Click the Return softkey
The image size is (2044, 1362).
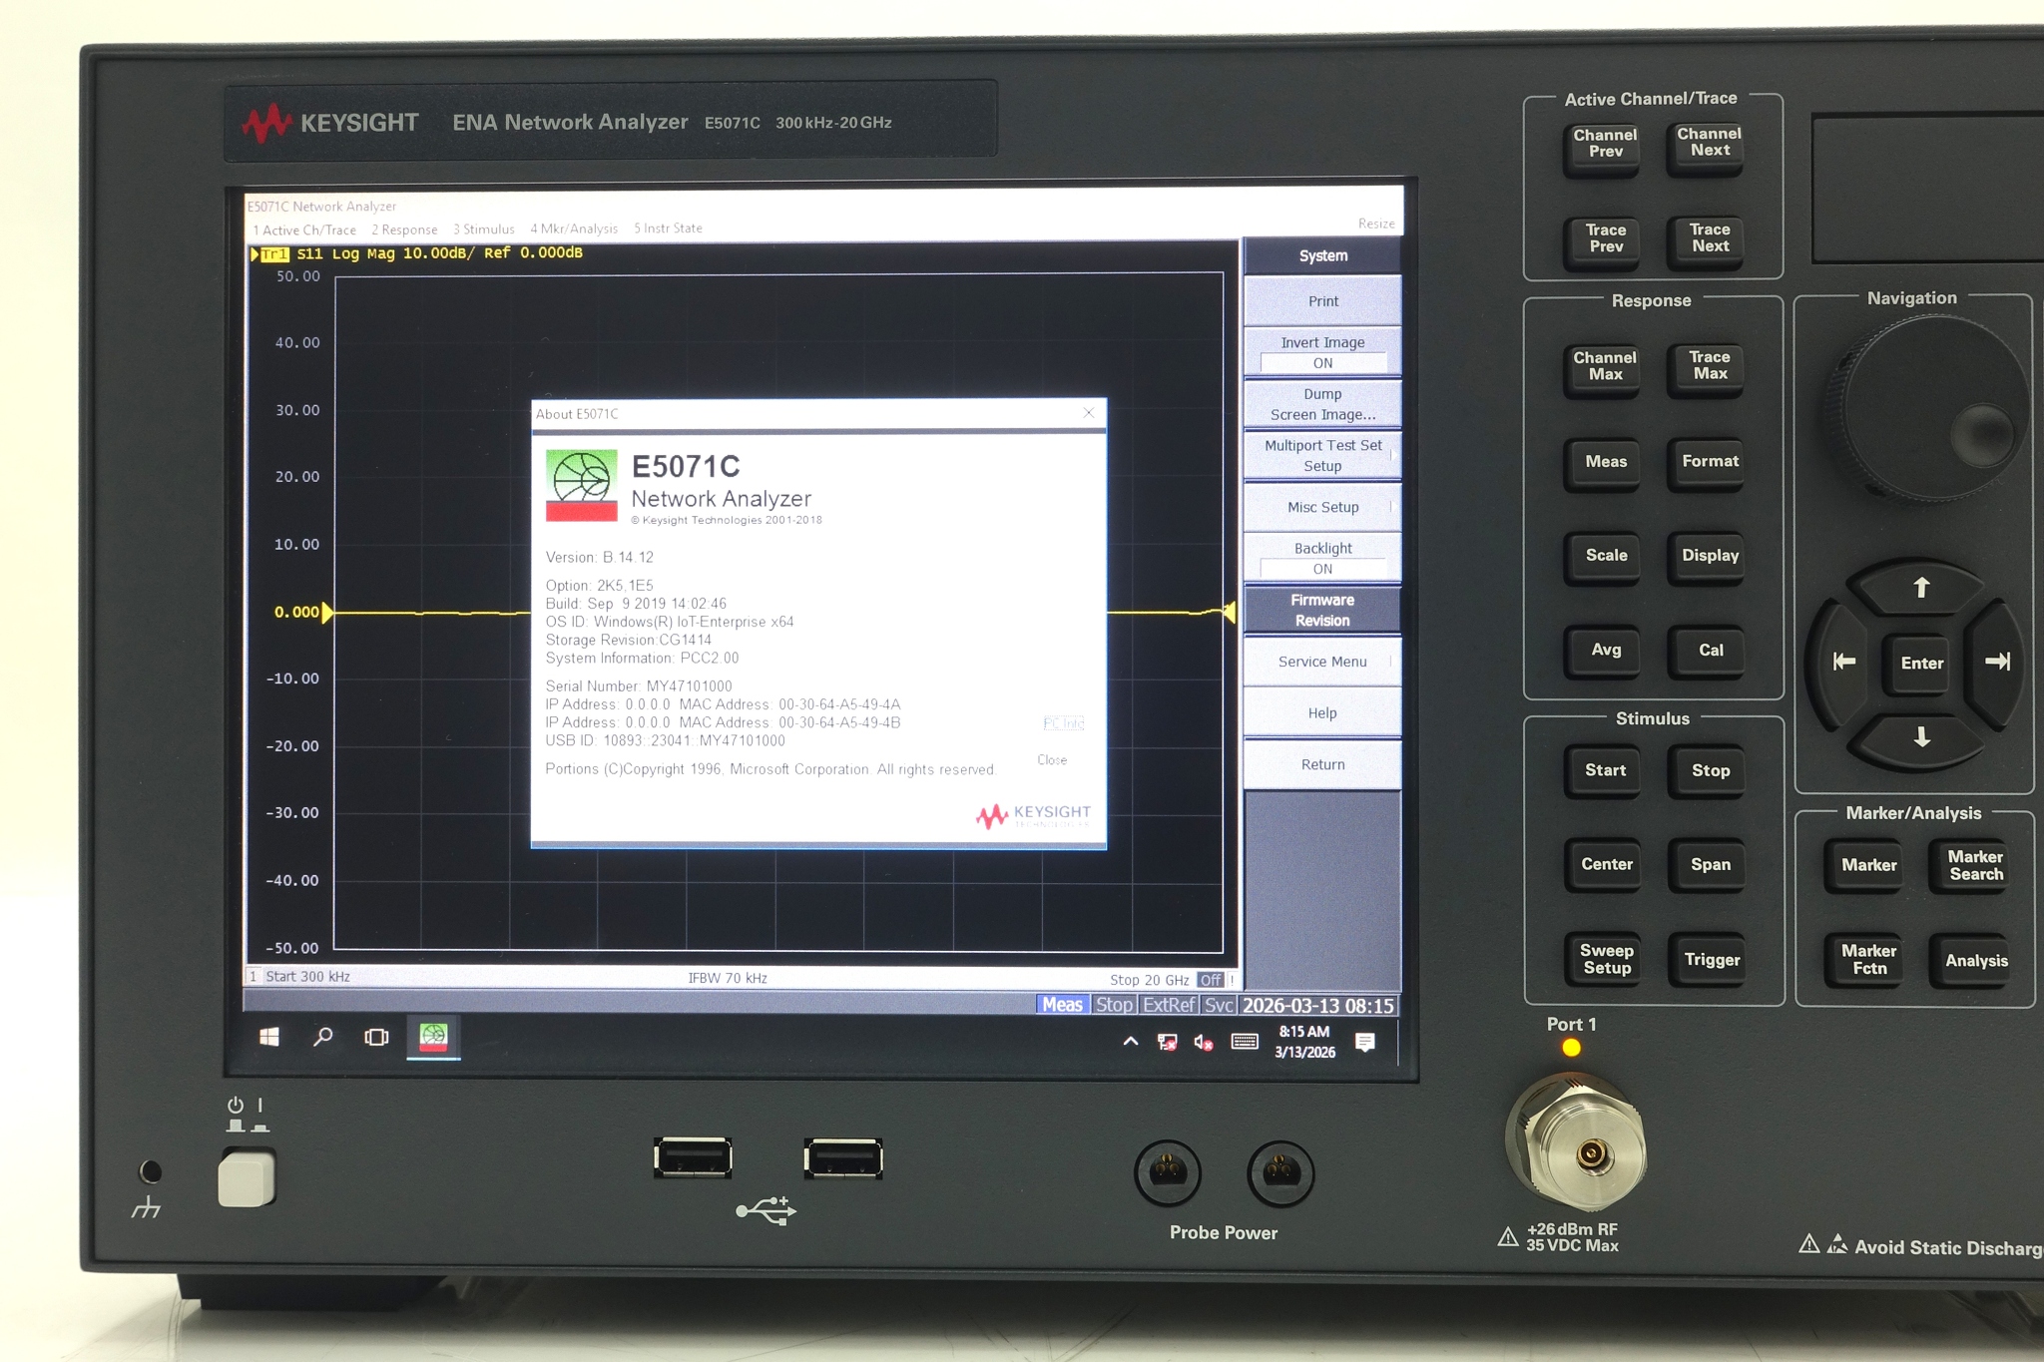pos(1322,764)
